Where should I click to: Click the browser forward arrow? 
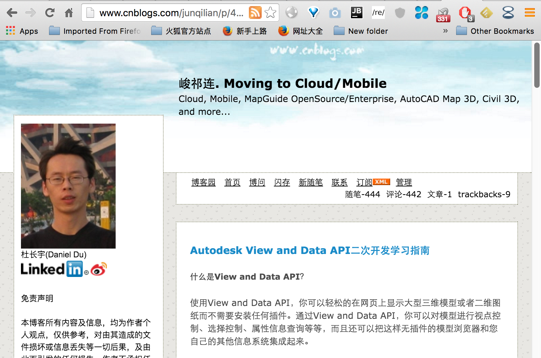click(31, 13)
